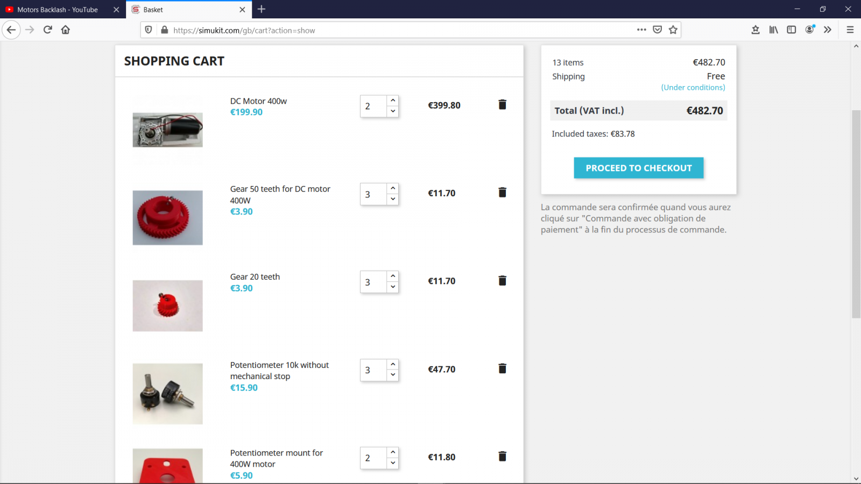The width and height of the screenshot is (861, 484).
Task: Click the Gear 50 teeth quantity field
Action: coord(373,194)
